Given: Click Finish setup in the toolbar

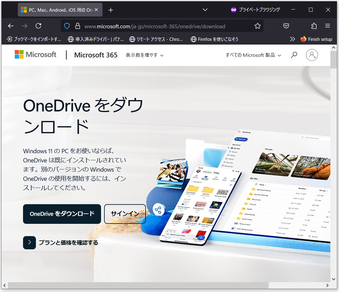Looking at the screenshot, I should [x=316, y=39].
